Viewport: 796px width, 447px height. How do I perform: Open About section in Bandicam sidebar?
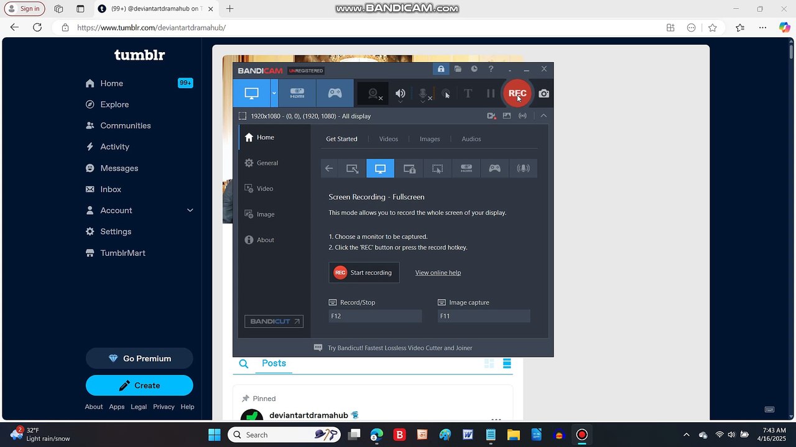[x=274, y=240]
